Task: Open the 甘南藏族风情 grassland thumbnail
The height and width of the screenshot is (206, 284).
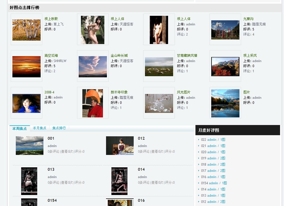Action: pos(159,67)
